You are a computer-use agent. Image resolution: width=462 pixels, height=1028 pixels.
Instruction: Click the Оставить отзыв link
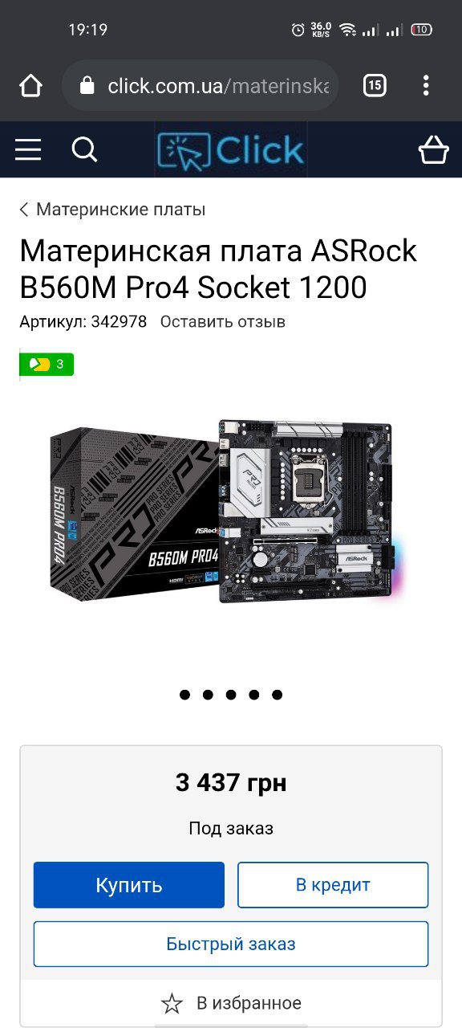coord(223,322)
